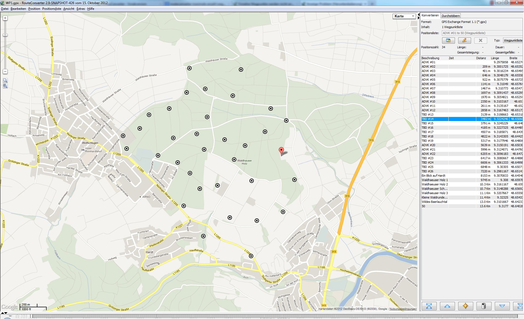Click the map zoom-in plus button
This screenshot has width=524, height=319.
pos(5,18)
